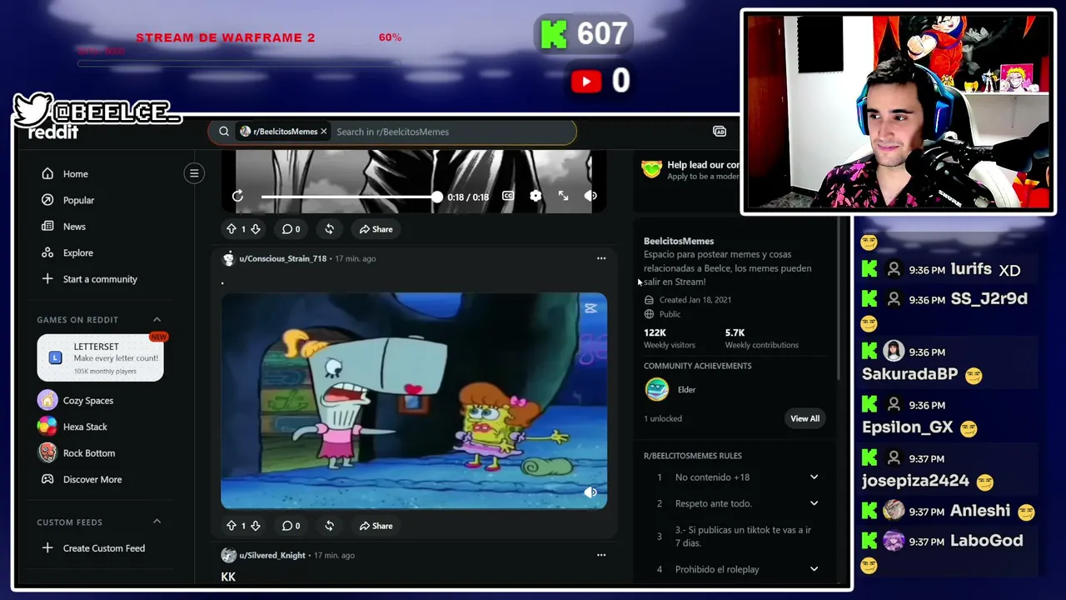
Task: Open the LETTERSET game card
Action: [x=100, y=358]
